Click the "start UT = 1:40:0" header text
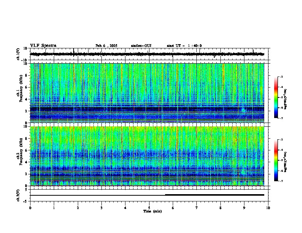This screenshot has width=302, height=233. pos(184,46)
